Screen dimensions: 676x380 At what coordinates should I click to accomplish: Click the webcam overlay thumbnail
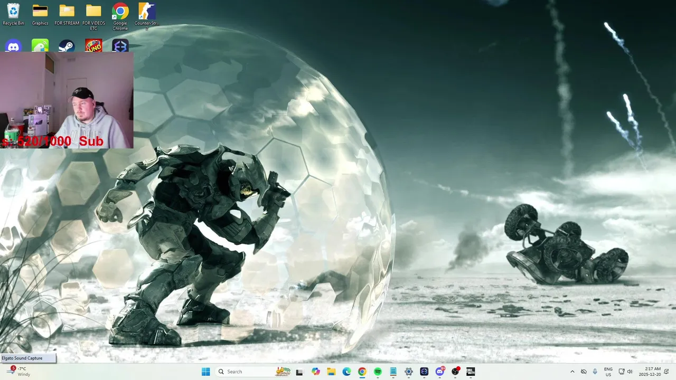(67, 100)
